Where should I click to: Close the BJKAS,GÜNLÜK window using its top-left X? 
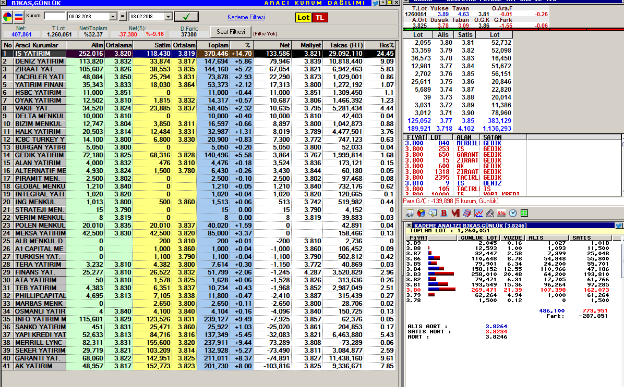4,3
